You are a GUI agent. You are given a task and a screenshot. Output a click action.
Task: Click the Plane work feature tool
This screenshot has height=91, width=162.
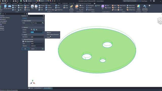(x=77, y=7)
